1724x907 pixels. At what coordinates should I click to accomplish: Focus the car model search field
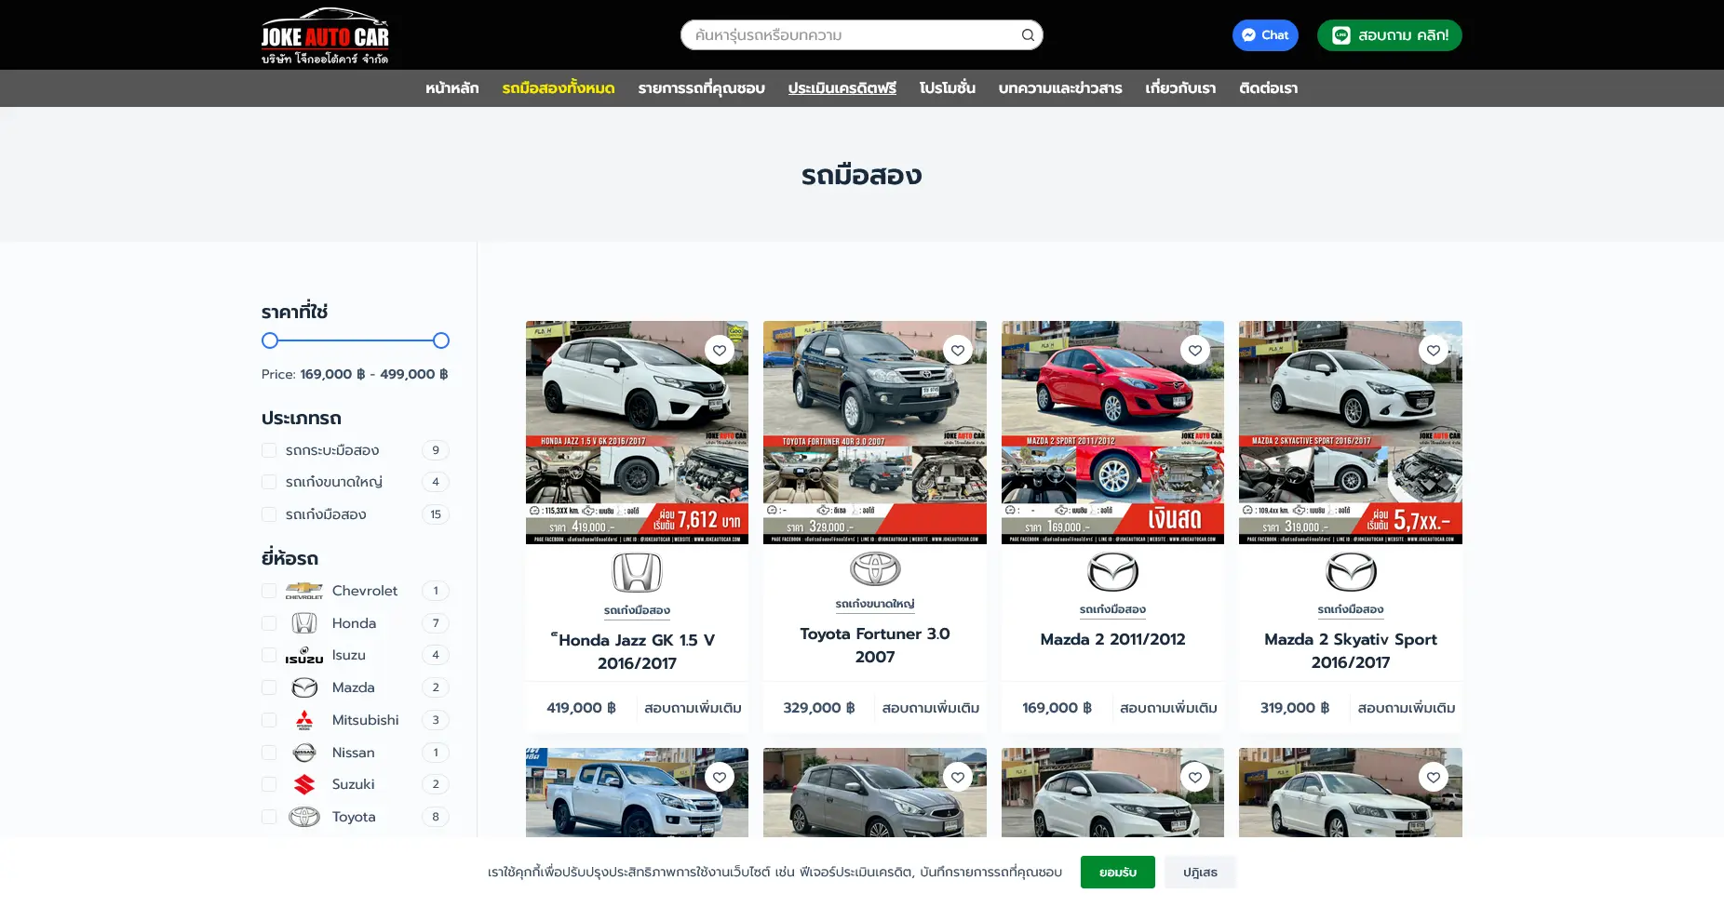(x=852, y=35)
